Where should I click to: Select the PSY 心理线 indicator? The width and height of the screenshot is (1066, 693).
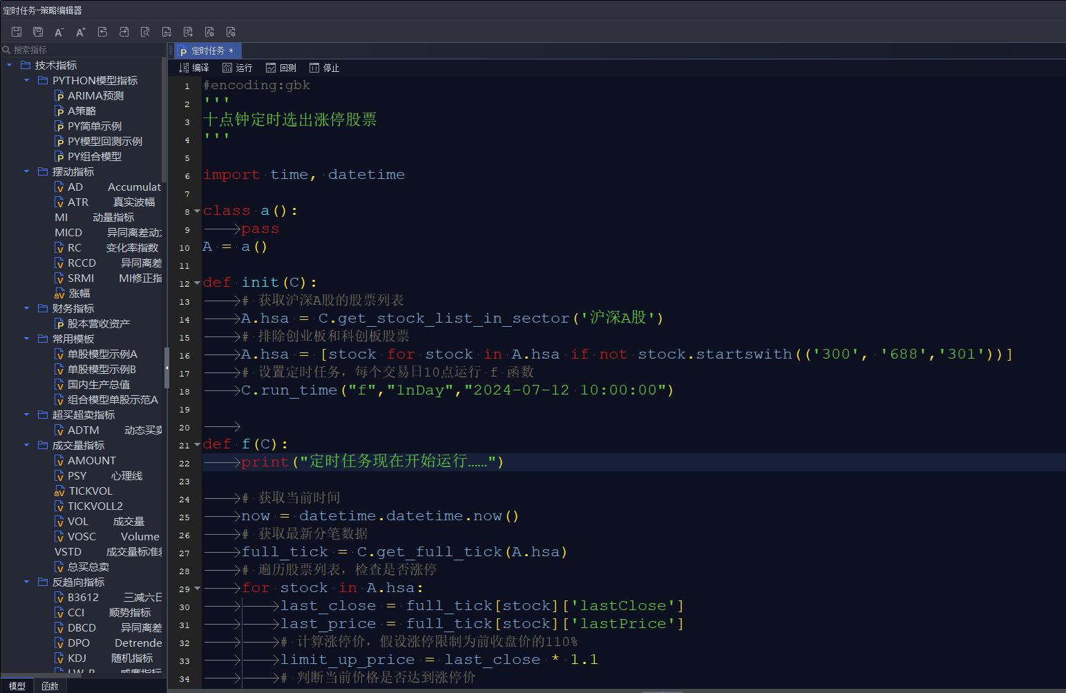(x=99, y=475)
